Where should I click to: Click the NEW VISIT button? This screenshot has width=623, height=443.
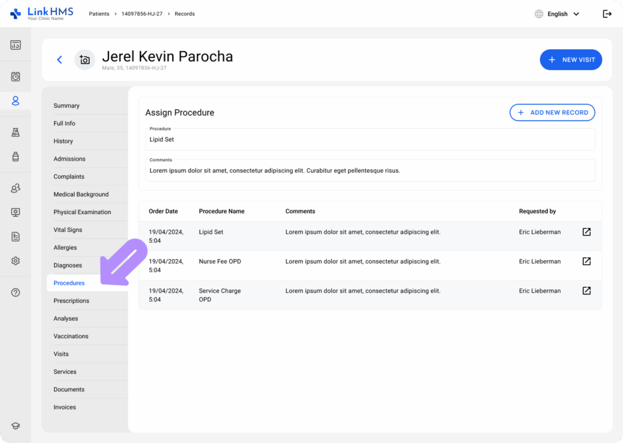(571, 60)
